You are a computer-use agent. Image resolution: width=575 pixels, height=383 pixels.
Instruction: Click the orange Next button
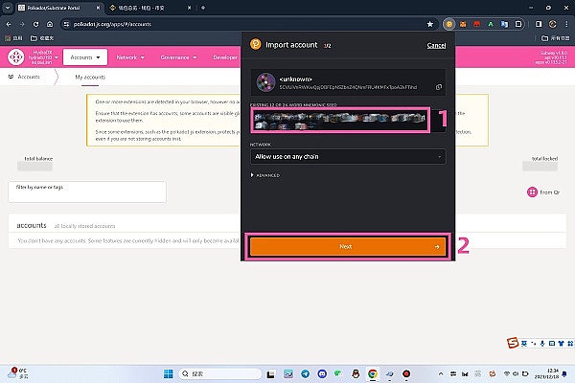pyautogui.click(x=347, y=246)
